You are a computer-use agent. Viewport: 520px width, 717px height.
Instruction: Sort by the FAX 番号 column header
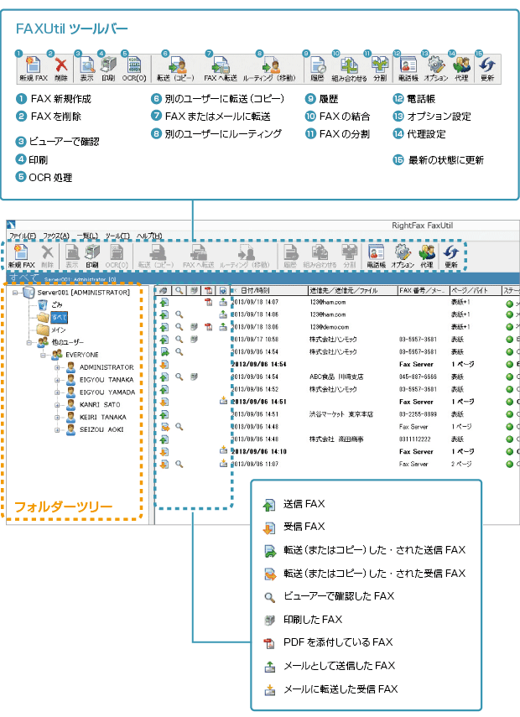tap(424, 290)
